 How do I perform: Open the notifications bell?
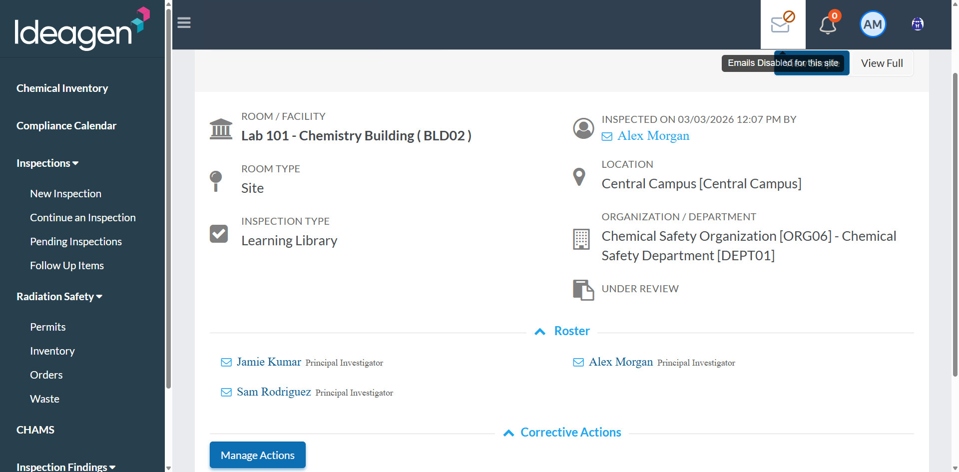828,24
